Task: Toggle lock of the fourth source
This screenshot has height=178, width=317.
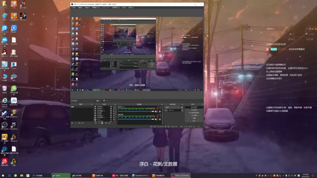Action: coord(114,113)
